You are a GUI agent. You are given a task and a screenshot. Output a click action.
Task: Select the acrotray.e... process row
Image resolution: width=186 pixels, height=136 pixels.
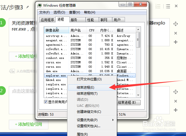(90, 36)
